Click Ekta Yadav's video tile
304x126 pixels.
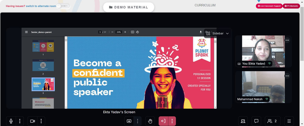coord(263,51)
